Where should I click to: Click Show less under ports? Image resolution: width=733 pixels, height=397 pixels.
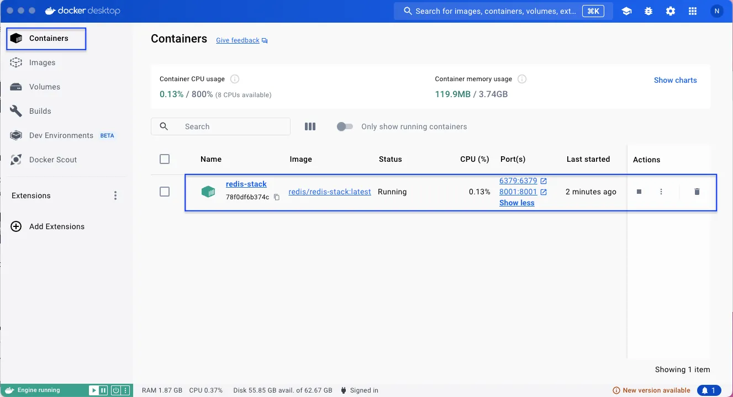coord(516,203)
